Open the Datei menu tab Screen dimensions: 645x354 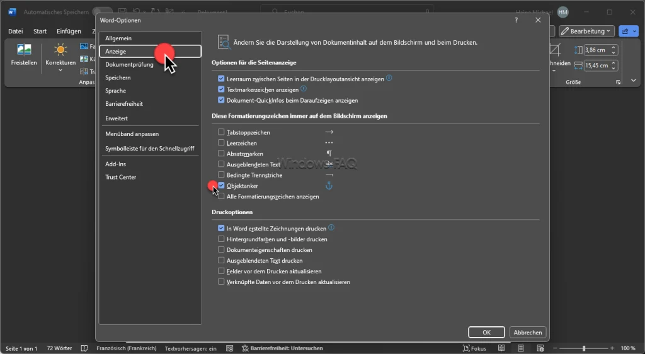16,31
